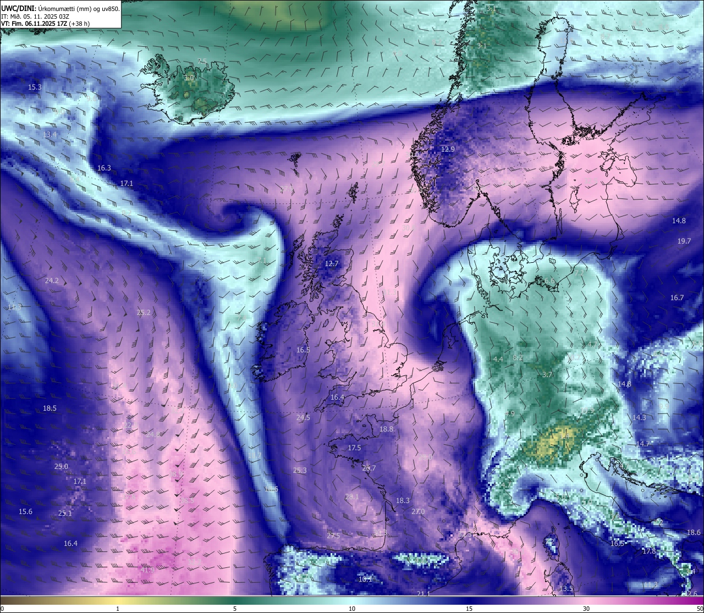
Task: Click the 3.7 value label
Action: tap(547, 374)
